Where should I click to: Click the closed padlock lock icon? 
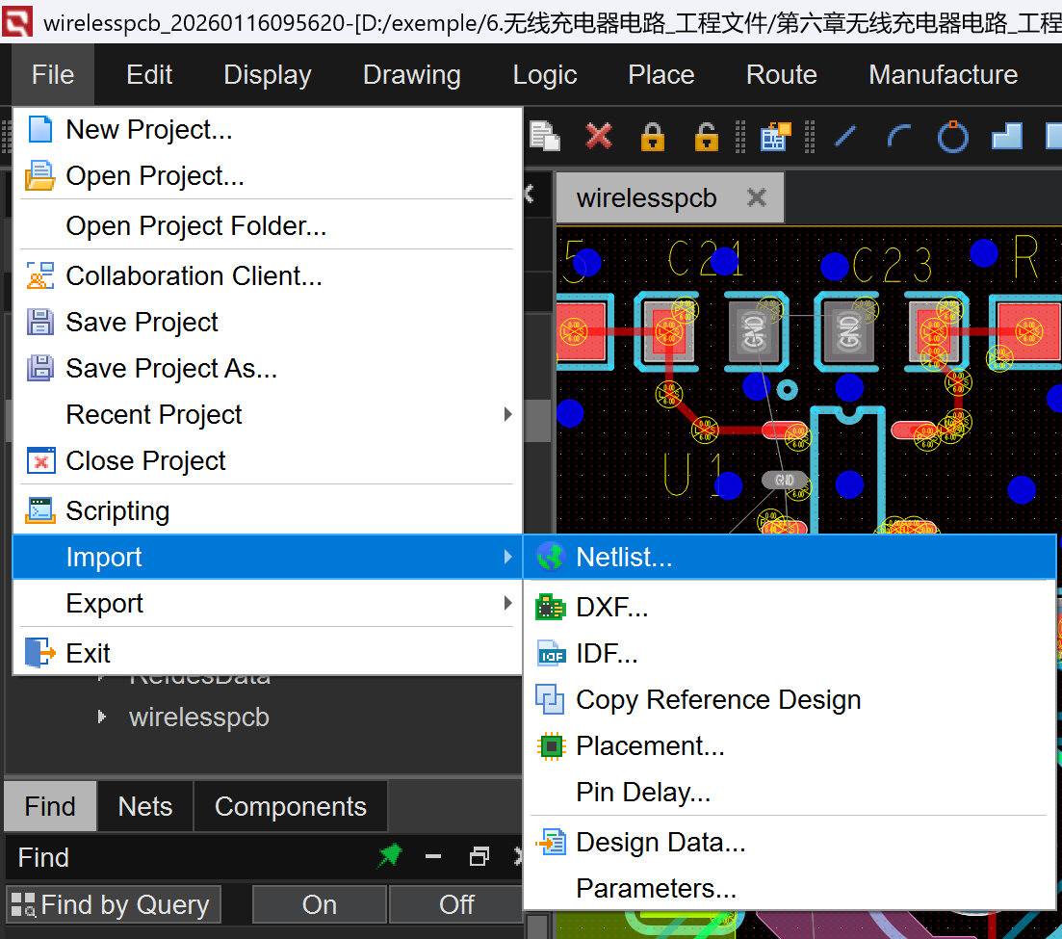point(653,137)
